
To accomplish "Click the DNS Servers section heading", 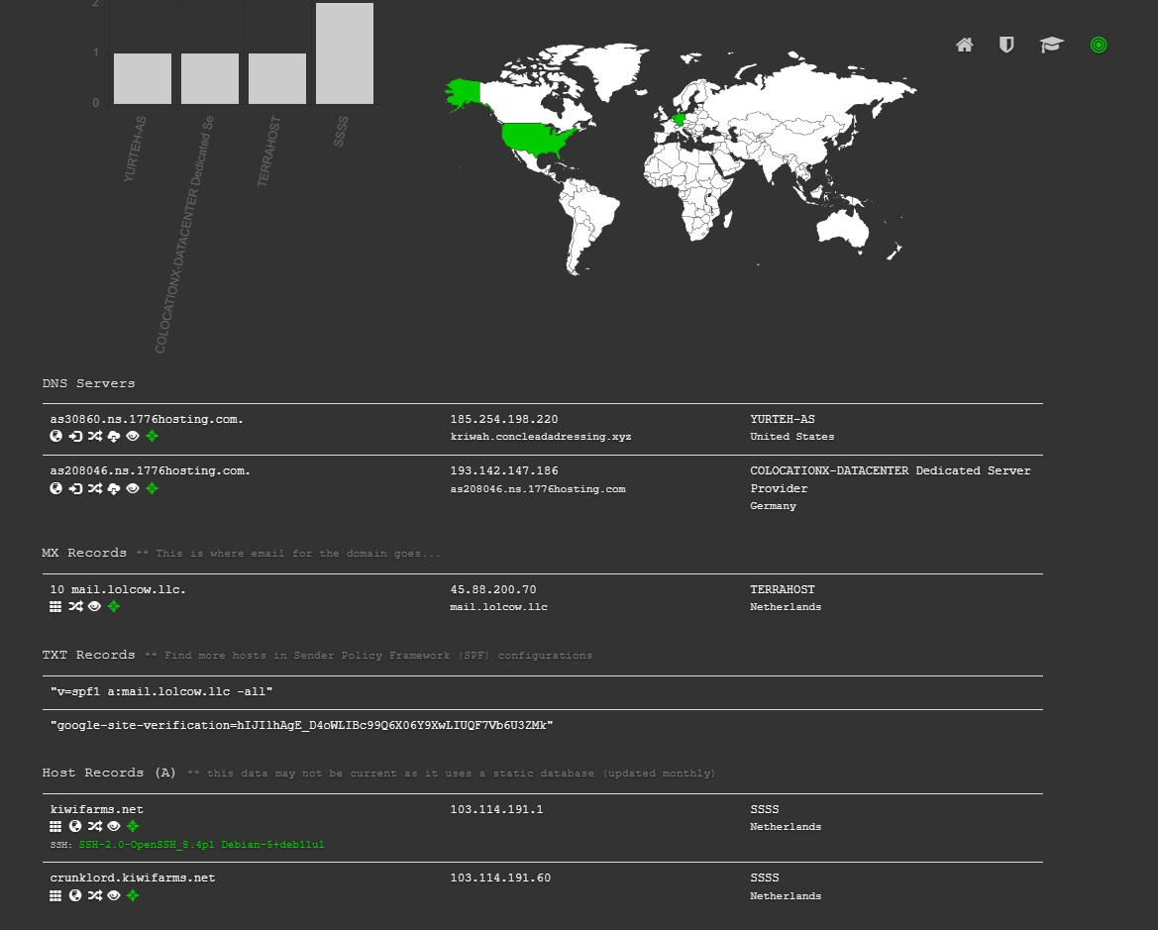I will point(88,383).
